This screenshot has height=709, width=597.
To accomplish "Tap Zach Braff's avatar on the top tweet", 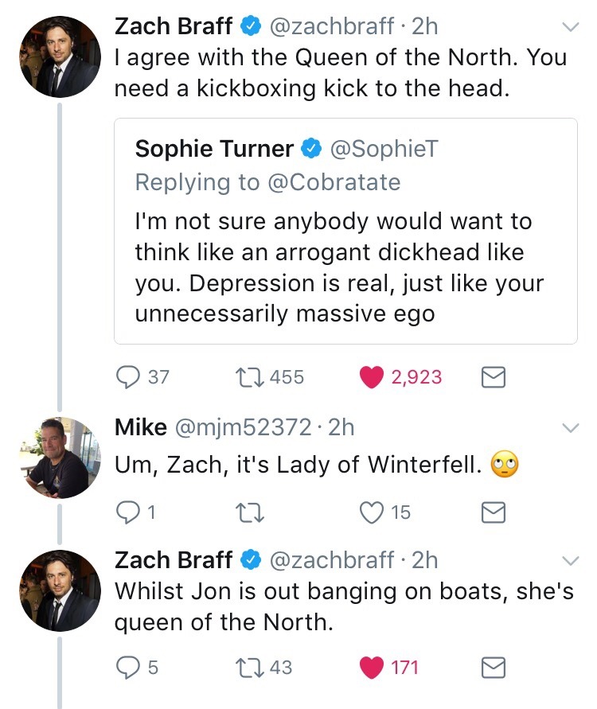I will (59, 57).
